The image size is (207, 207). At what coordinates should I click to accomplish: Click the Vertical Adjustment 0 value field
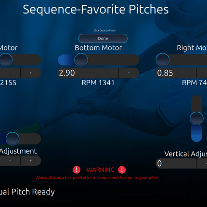(x=176, y=164)
